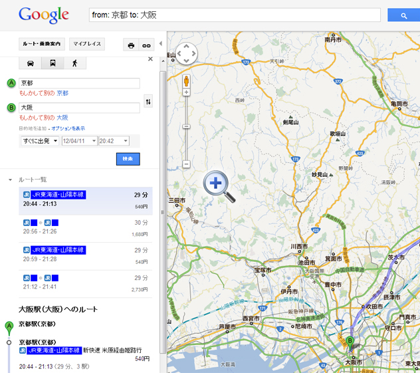The image size is (420, 373).
Task: Select the walking mode icon
Action: pyautogui.click(x=74, y=63)
